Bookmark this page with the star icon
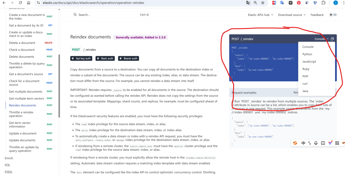345x175 pixels. [263, 3]
